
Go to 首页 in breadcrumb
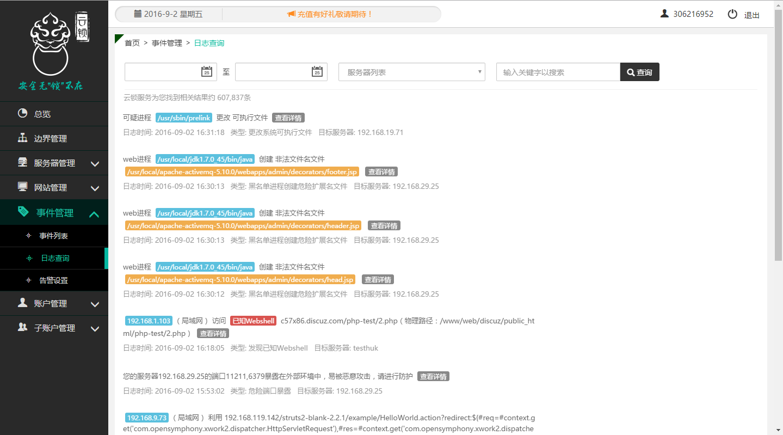(132, 43)
